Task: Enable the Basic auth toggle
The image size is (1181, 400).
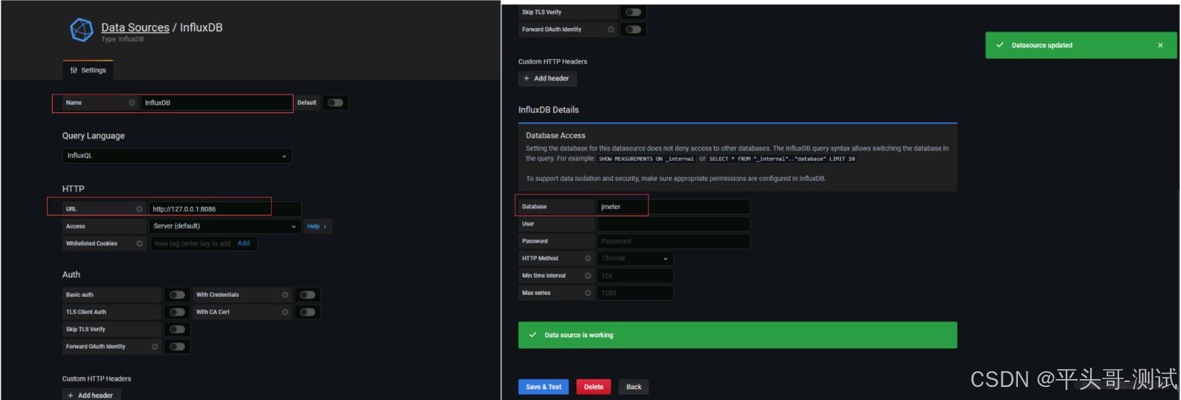Action: 177,295
